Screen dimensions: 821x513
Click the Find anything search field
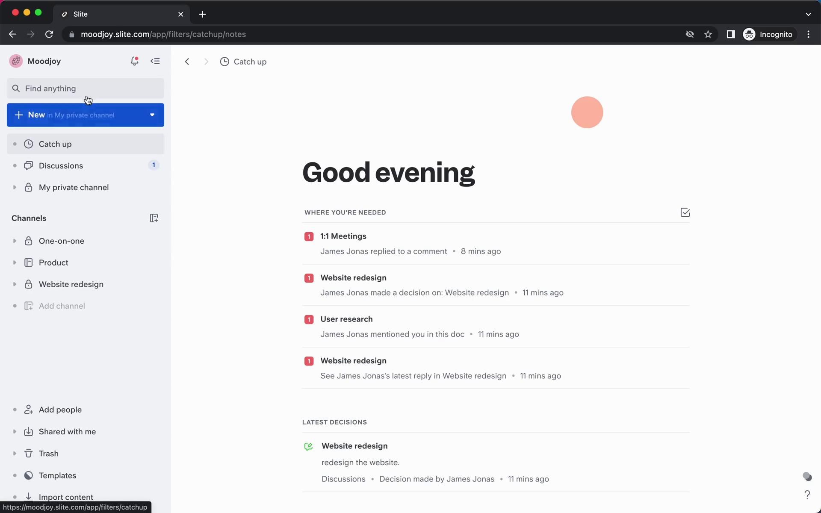(86, 88)
